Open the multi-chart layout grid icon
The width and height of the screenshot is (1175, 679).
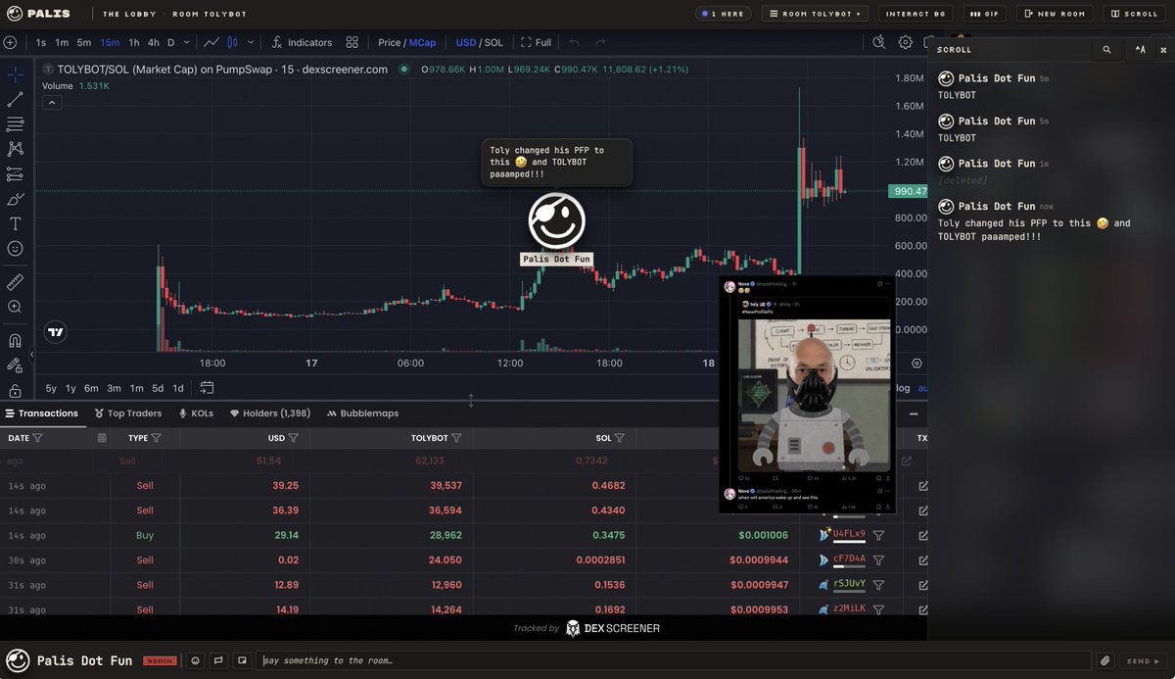pyautogui.click(x=353, y=42)
